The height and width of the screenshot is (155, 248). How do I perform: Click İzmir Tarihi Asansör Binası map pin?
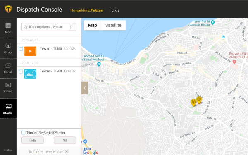tap(213, 22)
